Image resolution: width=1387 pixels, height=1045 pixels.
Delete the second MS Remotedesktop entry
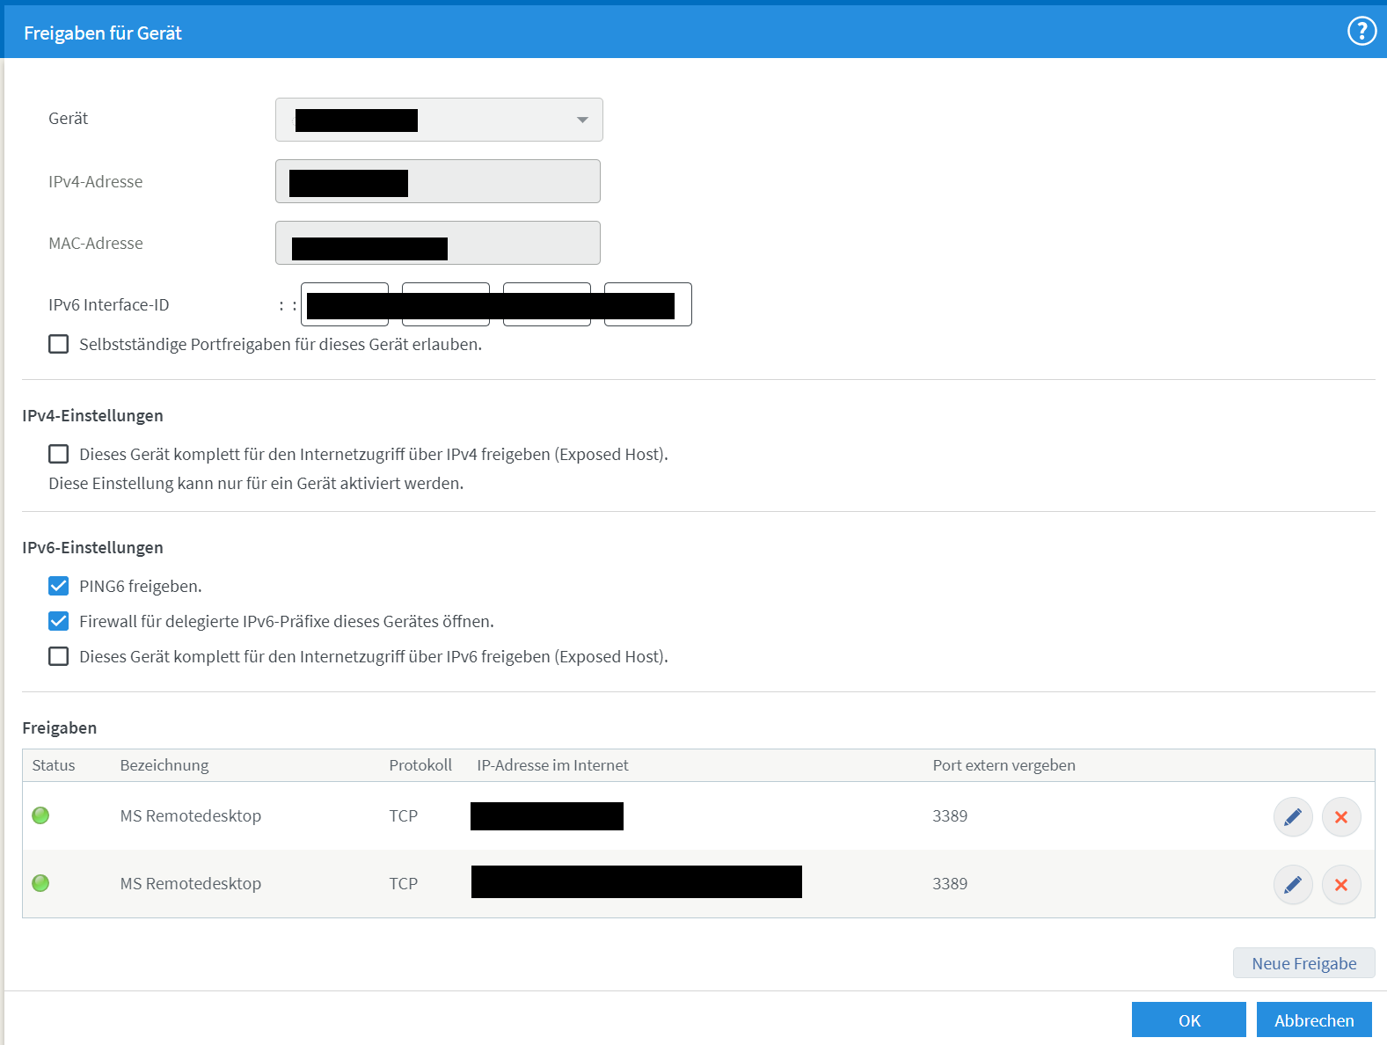[1340, 885]
